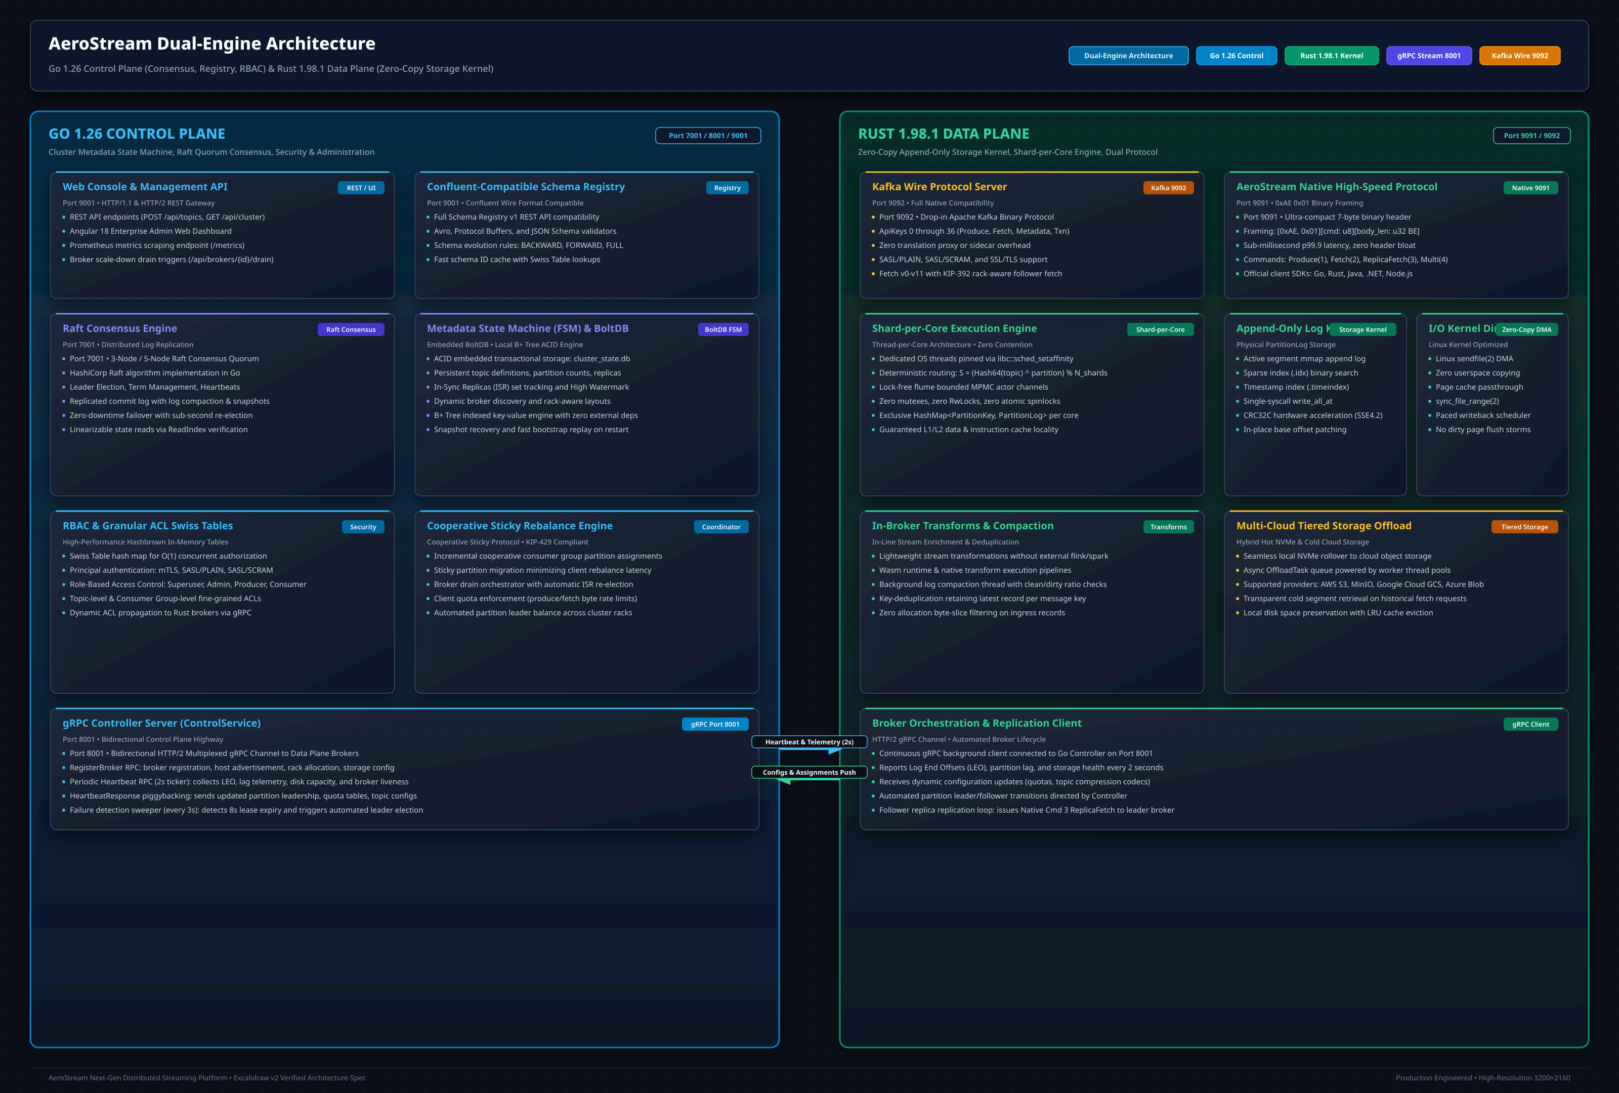Select the Raft Consensus Engine heading
The width and height of the screenshot is (1619, 1093).
tap(120, 328)
